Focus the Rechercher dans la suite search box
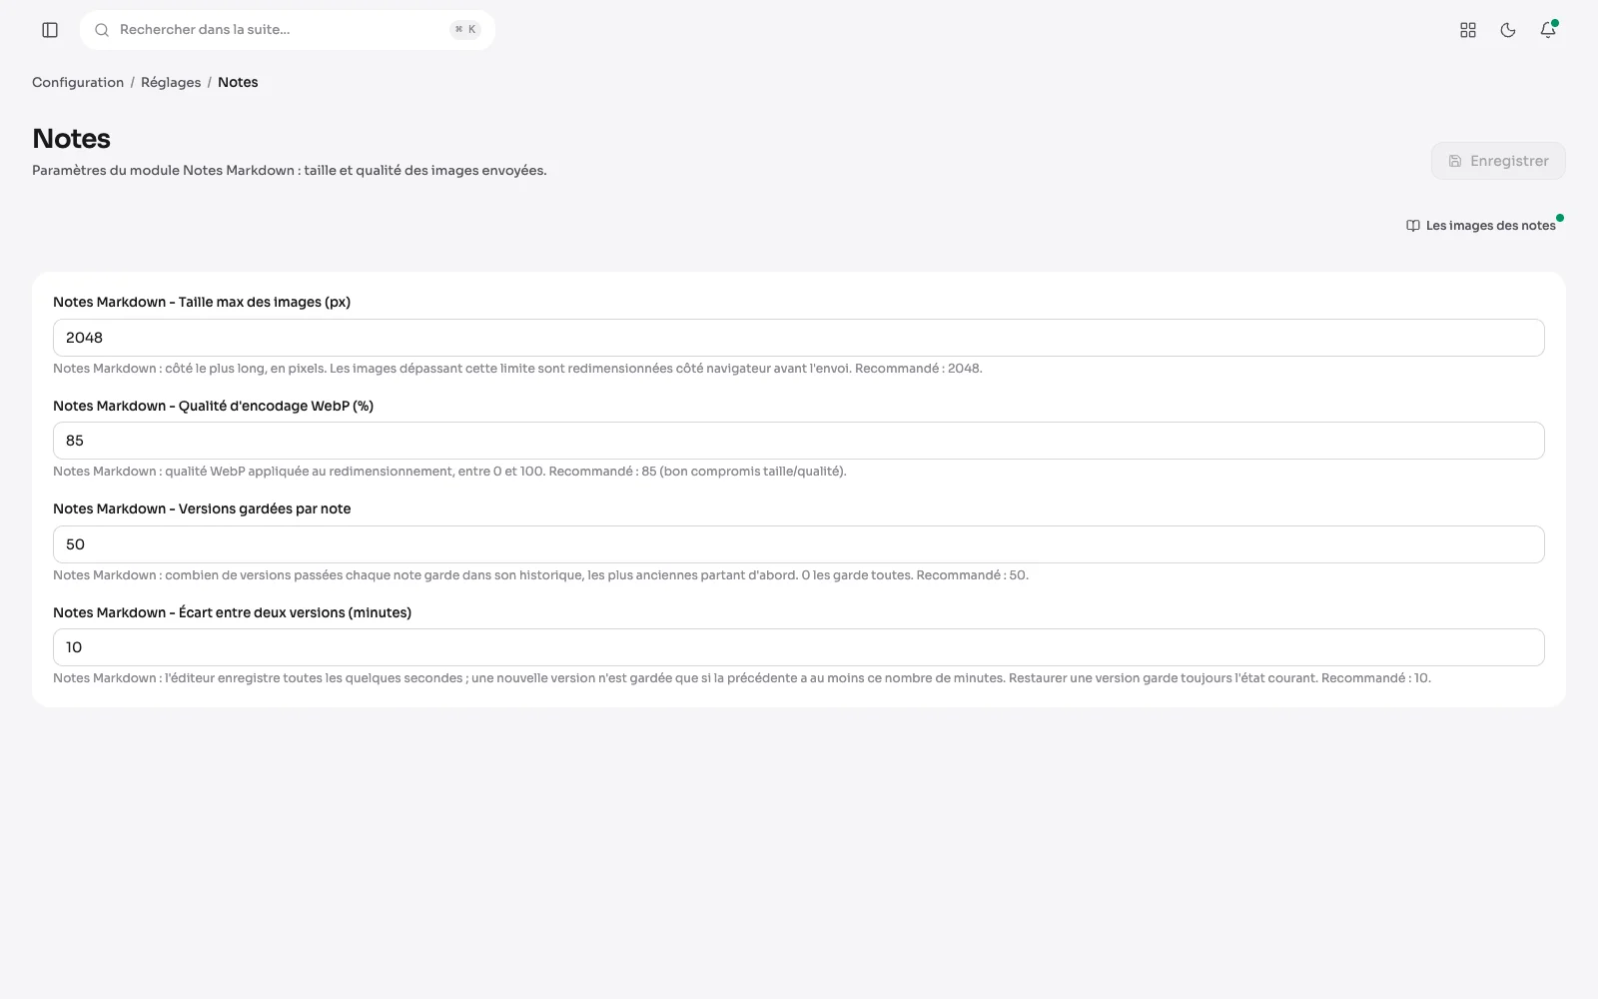The image size is (1598, 999). (x=288, y=30)
